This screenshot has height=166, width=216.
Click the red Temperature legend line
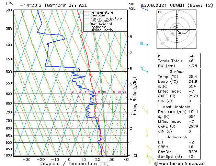coord(86,12)
